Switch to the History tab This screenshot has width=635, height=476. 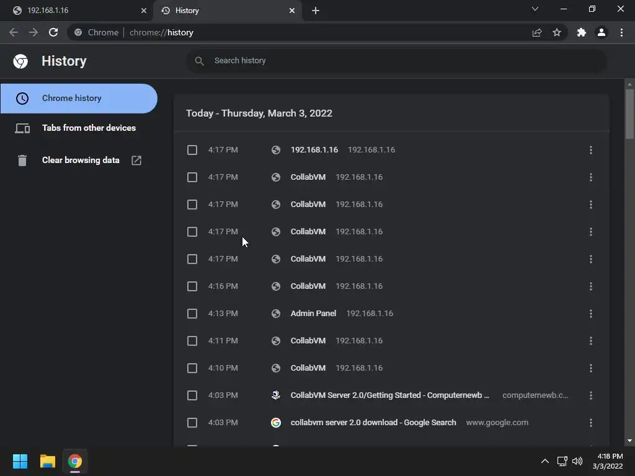coord(227,11)
